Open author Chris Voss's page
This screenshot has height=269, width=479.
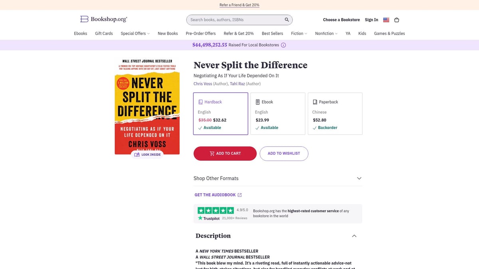pos(202,84)
